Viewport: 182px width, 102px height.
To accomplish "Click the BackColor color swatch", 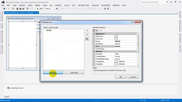I will 116,36.
